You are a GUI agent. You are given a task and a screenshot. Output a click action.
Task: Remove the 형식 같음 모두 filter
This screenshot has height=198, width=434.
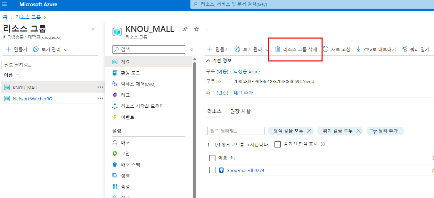pyautogui.click(x=309, y=131)
